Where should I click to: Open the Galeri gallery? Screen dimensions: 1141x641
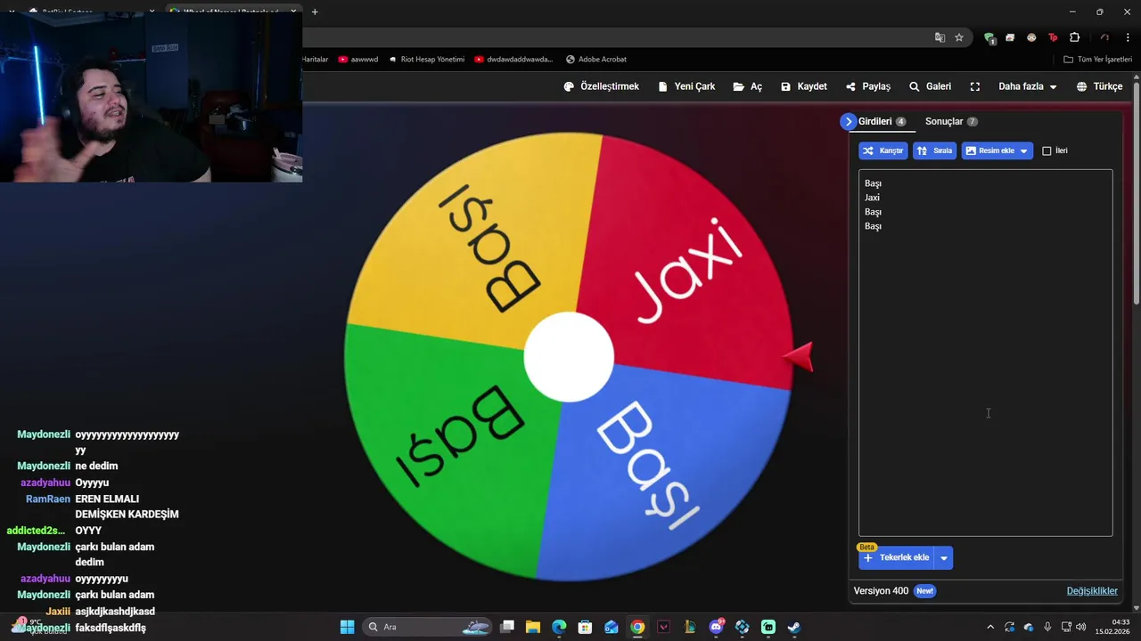pos(930,86)
